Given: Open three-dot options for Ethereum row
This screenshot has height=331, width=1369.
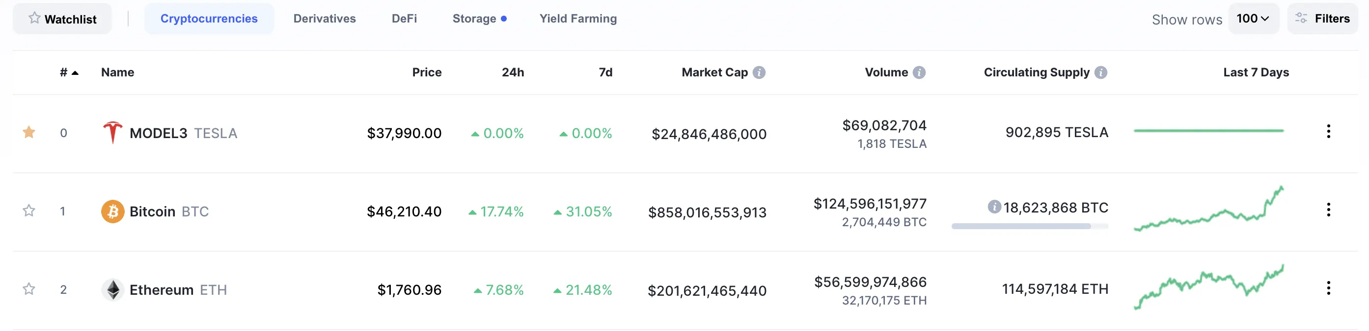Looking at the screenshot, I should click(1328, 288).
